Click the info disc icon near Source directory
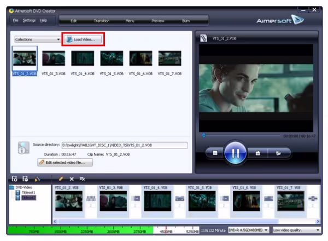The width and height of the screenshot is (328, 241). 24,148
